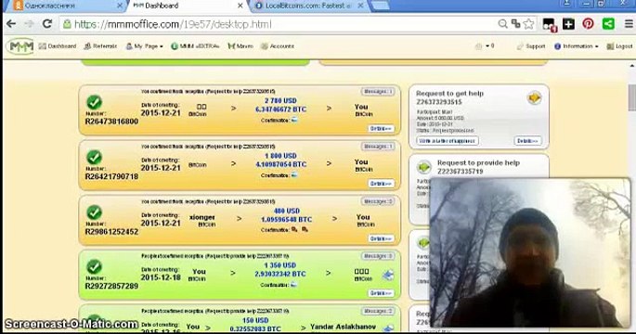Open the Chrome hamburger menu
Screen dimensions: 636x334
(629, 24)
